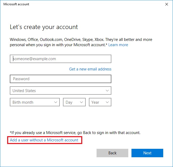Focus the Password input field
This screenshot has height=167, width=173.
click(60, 79)
